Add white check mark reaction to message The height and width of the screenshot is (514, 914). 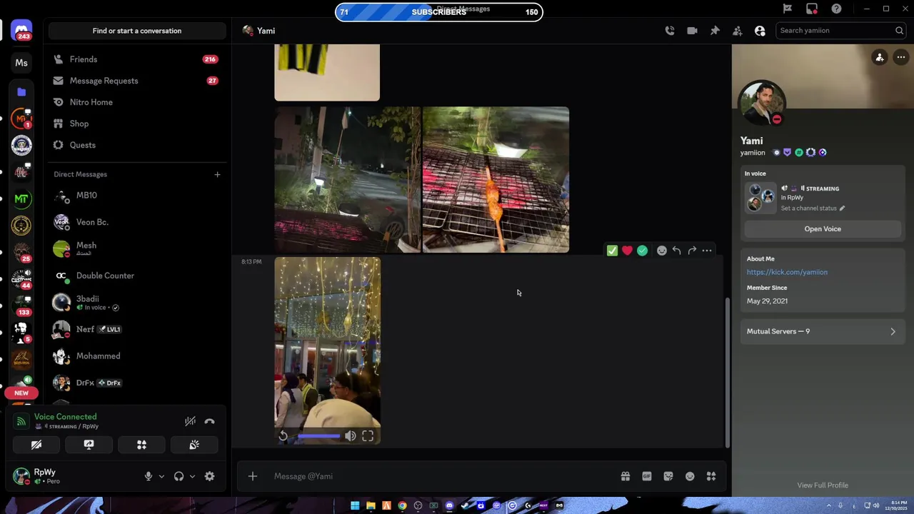(x=612, y=251)
